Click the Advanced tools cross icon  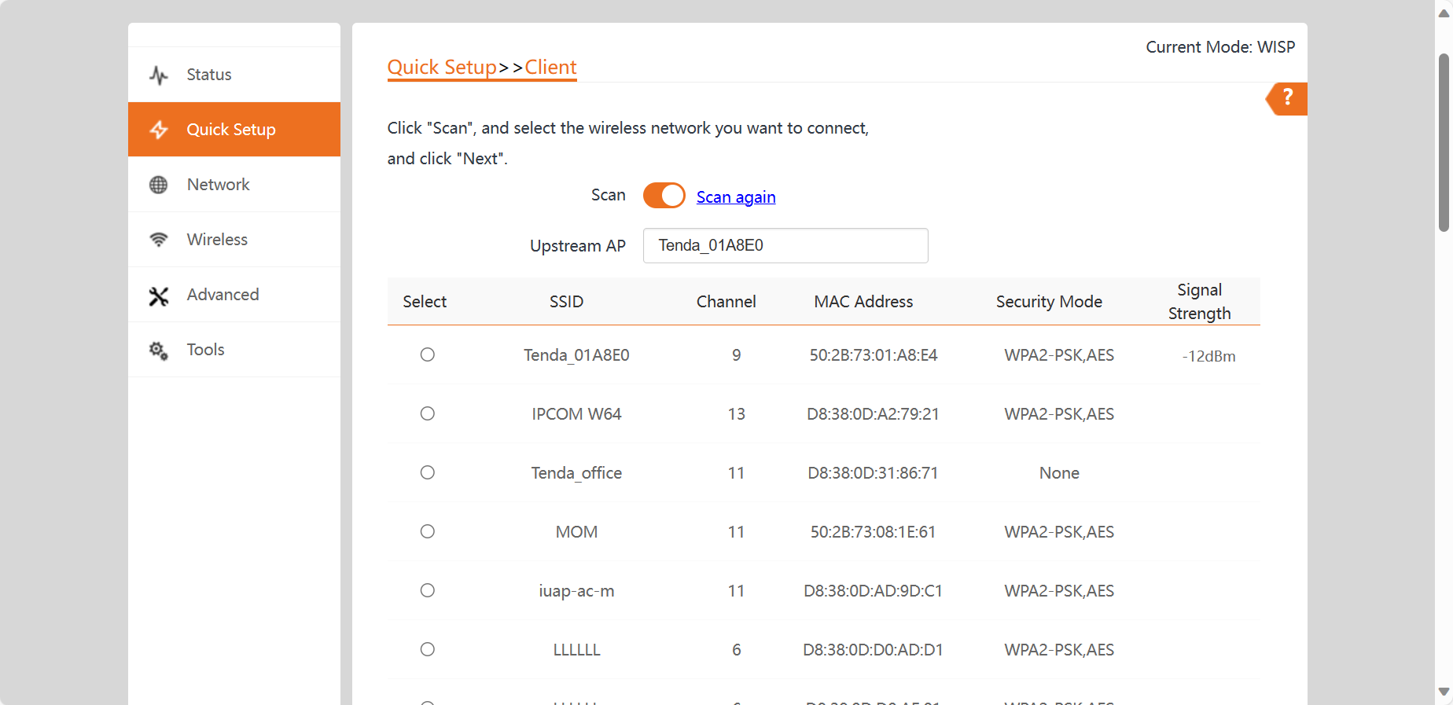159,296
